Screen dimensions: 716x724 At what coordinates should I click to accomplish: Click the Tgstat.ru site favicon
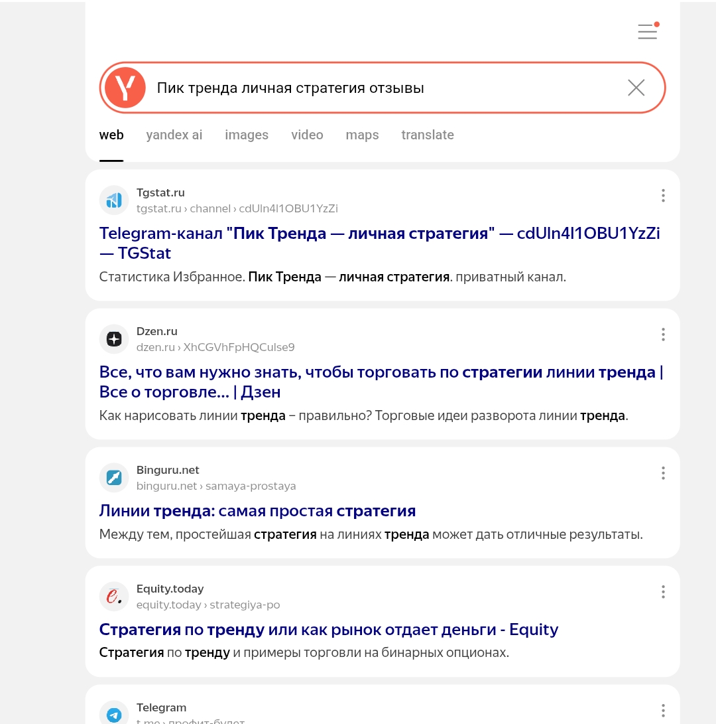[113, 200]
